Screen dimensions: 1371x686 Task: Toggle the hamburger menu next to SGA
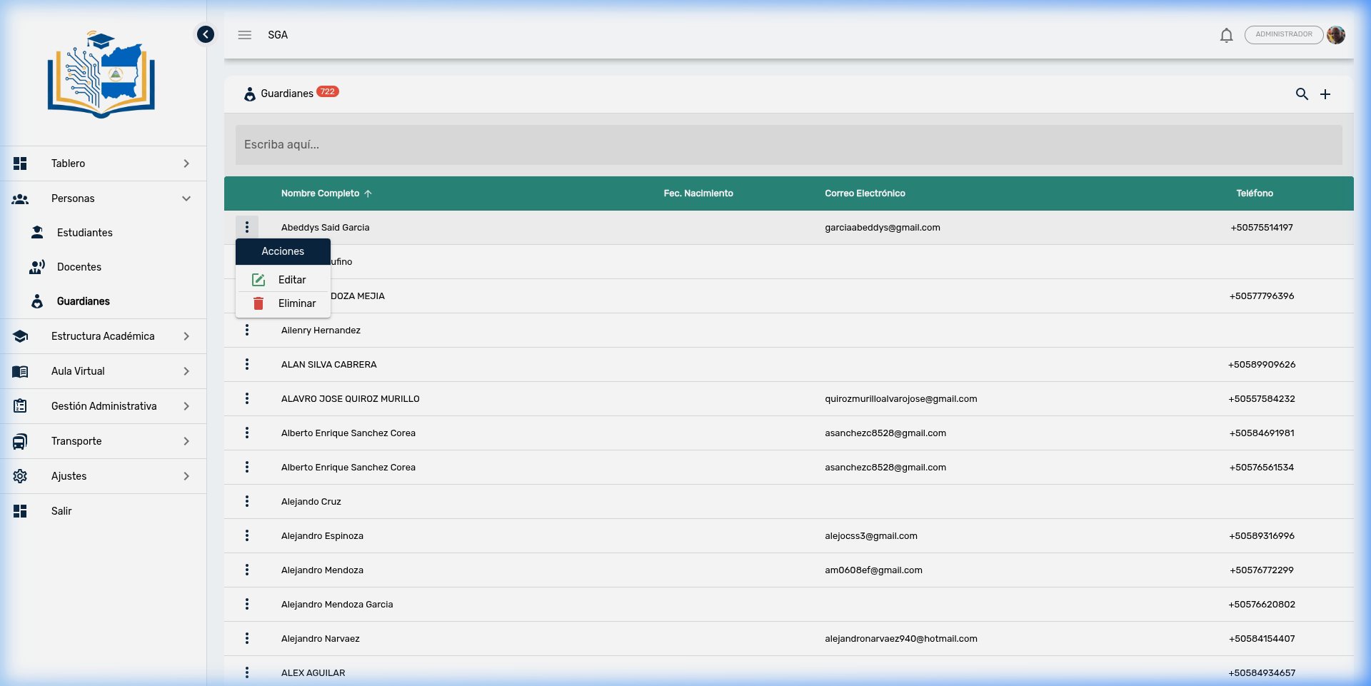tap(245, 35)
